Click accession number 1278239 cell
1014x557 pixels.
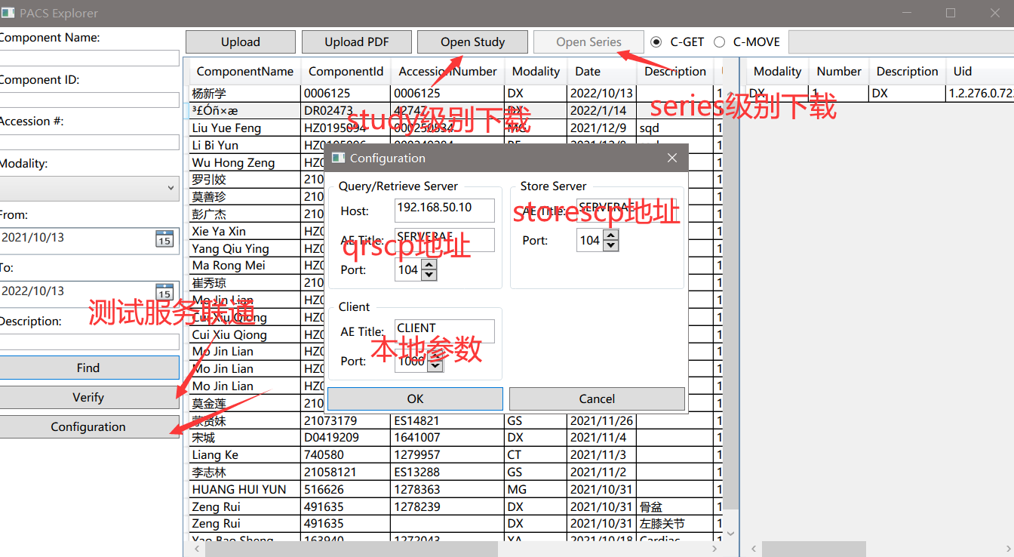[x=448, y=507]
